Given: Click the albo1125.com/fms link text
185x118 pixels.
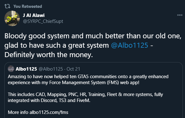Looking at the screenshot, I should 49,112.
